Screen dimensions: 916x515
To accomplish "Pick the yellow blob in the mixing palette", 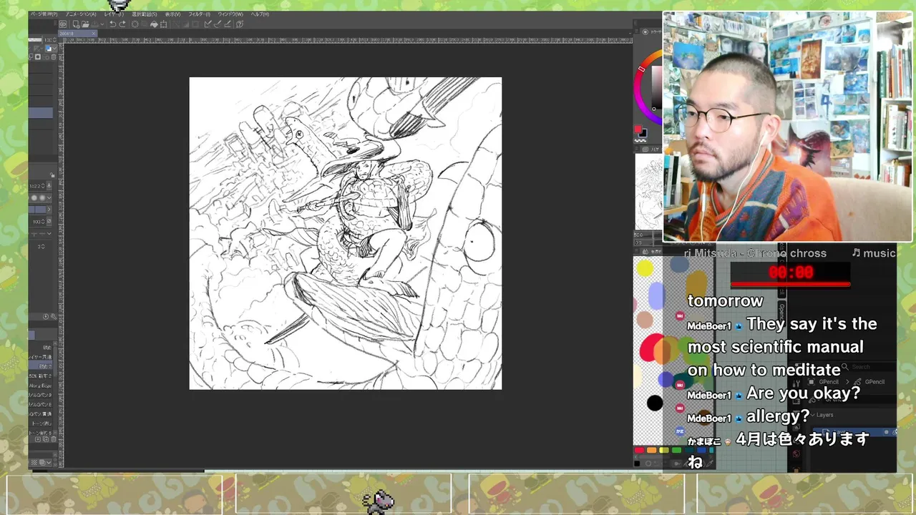I will [x=645, y=269].
